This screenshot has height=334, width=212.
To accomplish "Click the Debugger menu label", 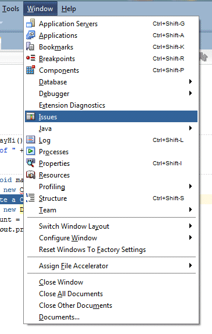I will click(x=54, y=94).
